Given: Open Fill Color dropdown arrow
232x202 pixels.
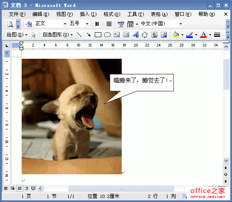Looking at the screenshot, I should pos(182,35).
